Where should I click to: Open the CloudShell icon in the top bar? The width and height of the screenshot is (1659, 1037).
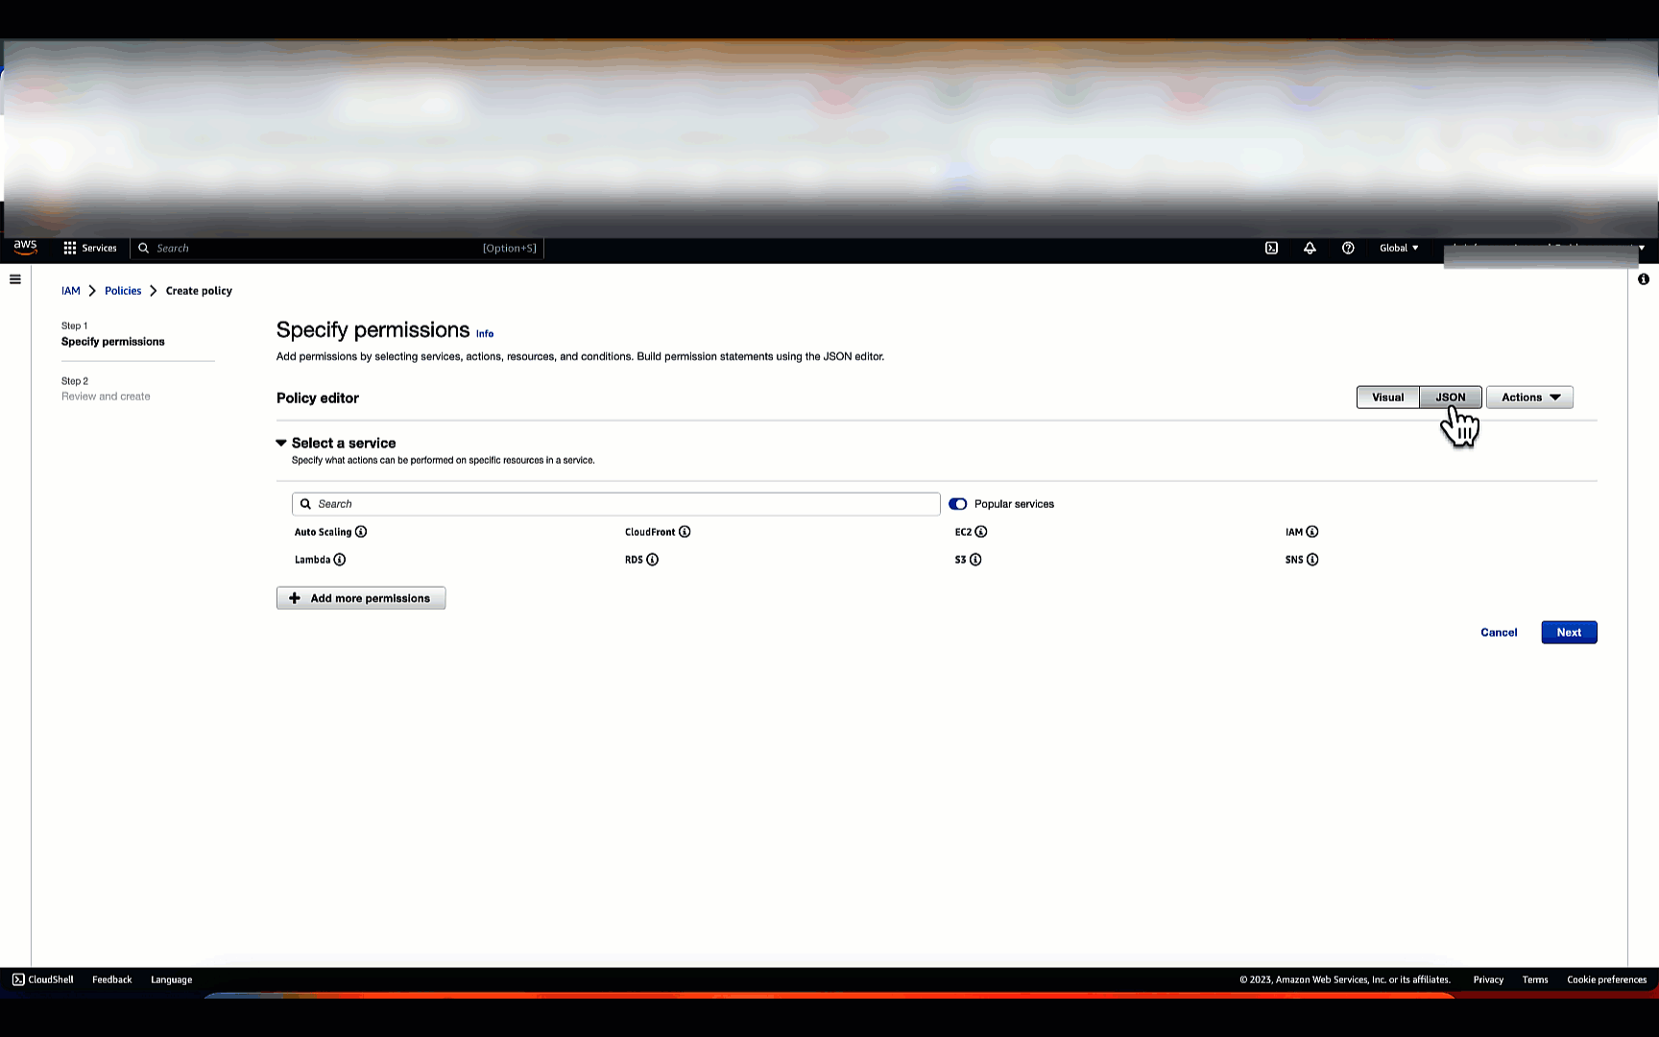[1271, 248]
